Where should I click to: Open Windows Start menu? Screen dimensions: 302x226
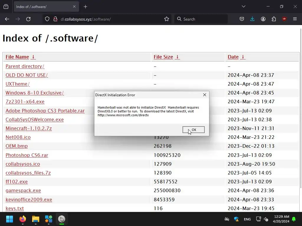(9, 219)
